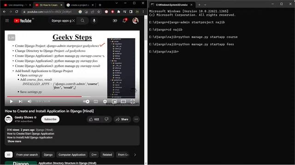The image size is (295, 165).
Task: Open the browser extensions puzzle icon
Action: coord(118,11)
